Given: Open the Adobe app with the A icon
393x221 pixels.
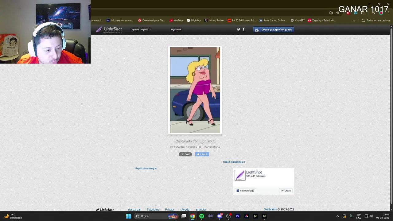Looking at the screenshot, I should 247,216.
